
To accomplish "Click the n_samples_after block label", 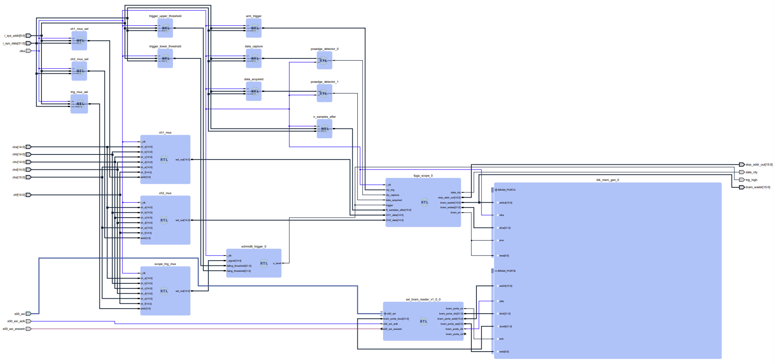I will pos(324,117).
